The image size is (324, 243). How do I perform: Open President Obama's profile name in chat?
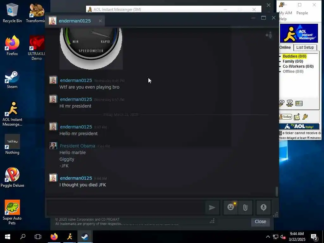(78, 146)
